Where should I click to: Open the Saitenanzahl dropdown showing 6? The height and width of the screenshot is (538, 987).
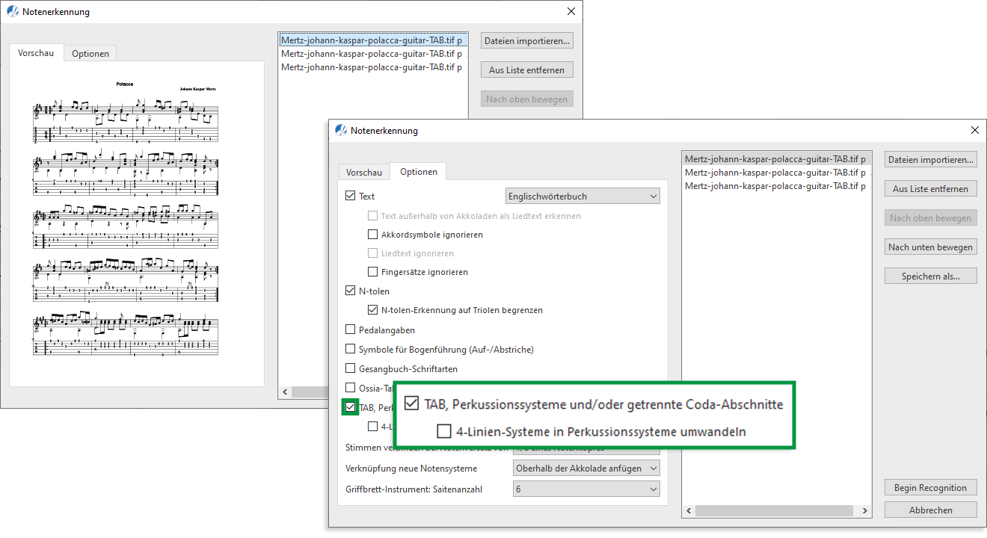tap(587, 489)
